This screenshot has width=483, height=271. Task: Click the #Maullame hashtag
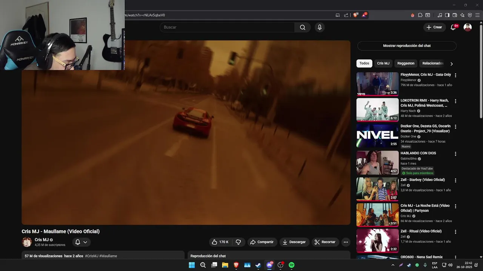(x=108, y=256)
